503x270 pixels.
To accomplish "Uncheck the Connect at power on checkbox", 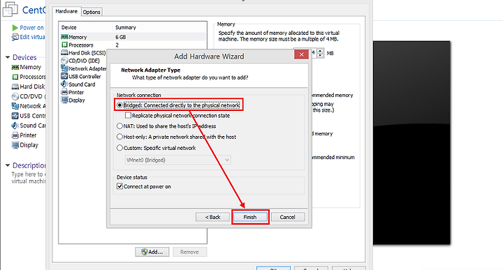I will [x=119, y=186].
